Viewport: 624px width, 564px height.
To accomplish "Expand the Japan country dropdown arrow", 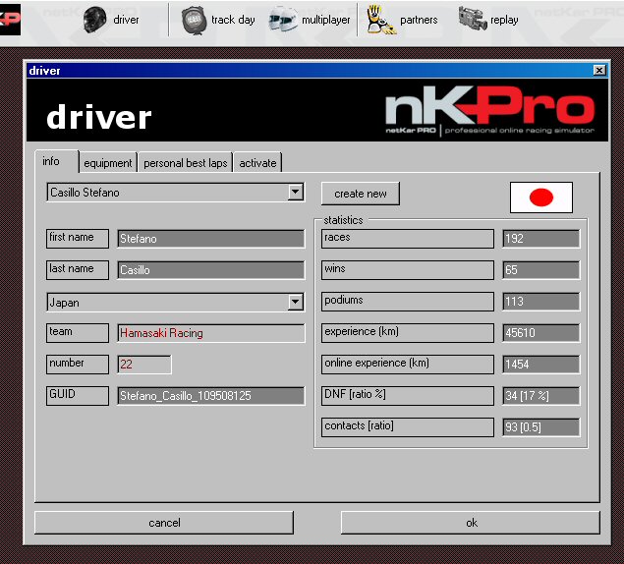I will click(295, 302).
